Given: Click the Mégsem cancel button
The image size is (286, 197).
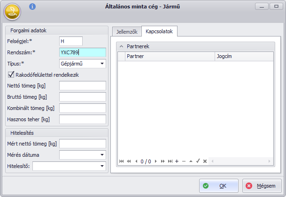Looking at the screenshot, I should tap(262, 186).
